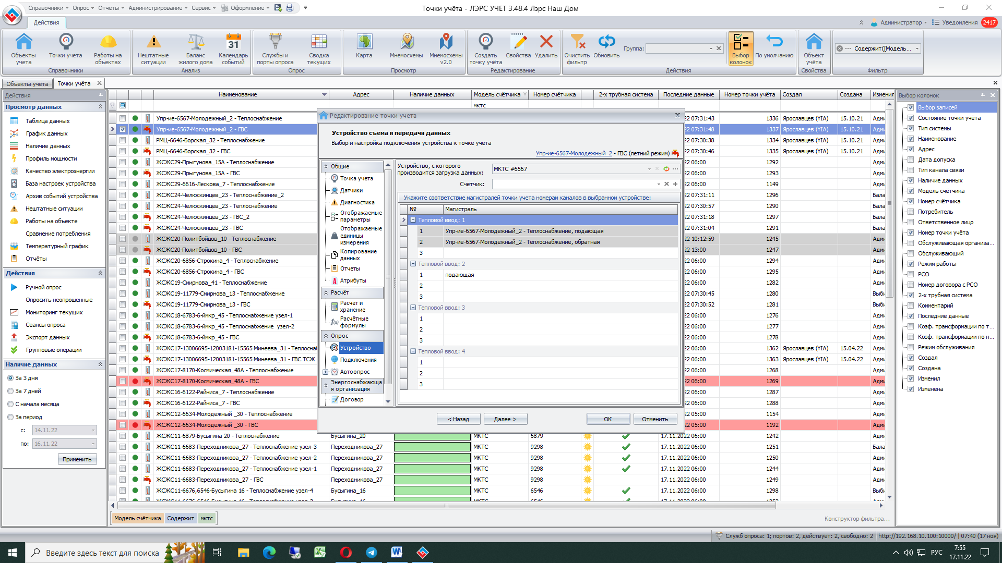This screenshot has width=1002, height=563.
Task: Click the < Назад button
Action: pos(458,419)
